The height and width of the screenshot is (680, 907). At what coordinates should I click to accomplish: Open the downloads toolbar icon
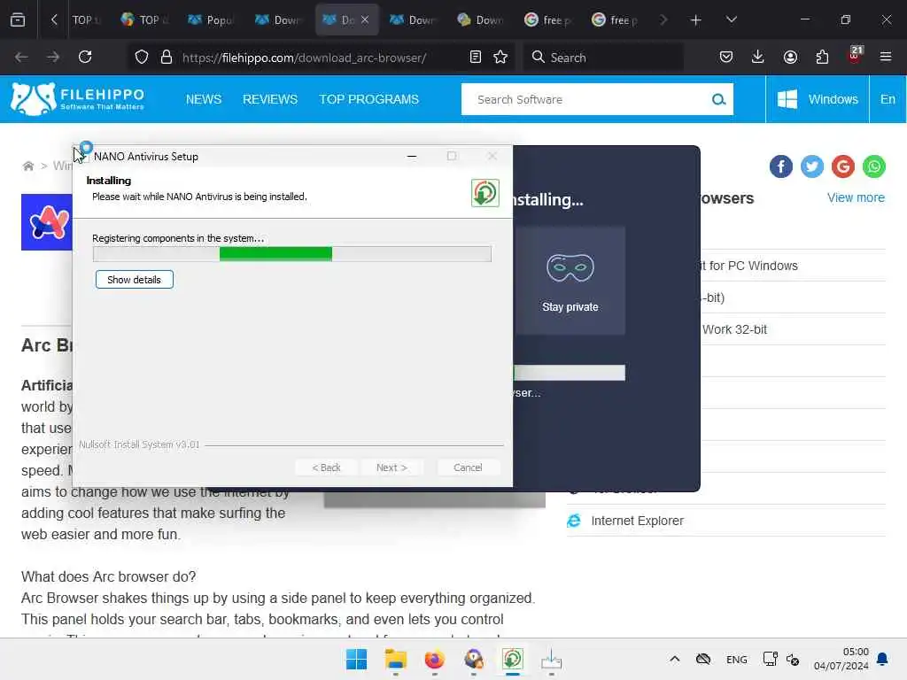pos(758,57)
